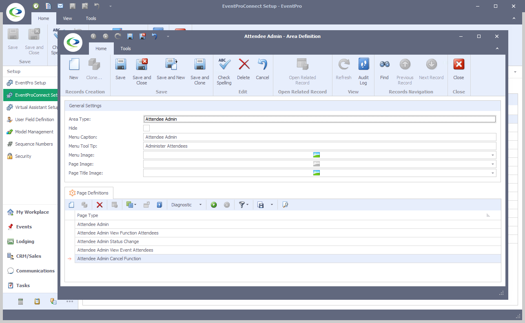Viewport: 525px width, 323px height.
Task: Click the Find binoculars icon
Action: pyautogui.click(x=384, y=64)
